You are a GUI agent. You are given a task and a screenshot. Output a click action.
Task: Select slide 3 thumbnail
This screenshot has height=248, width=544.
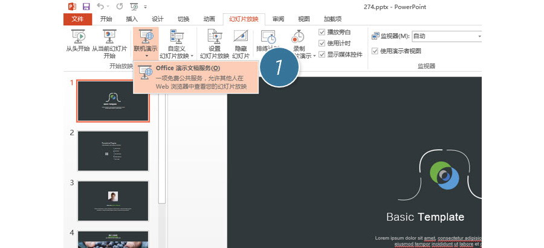(x=113, y=201)
